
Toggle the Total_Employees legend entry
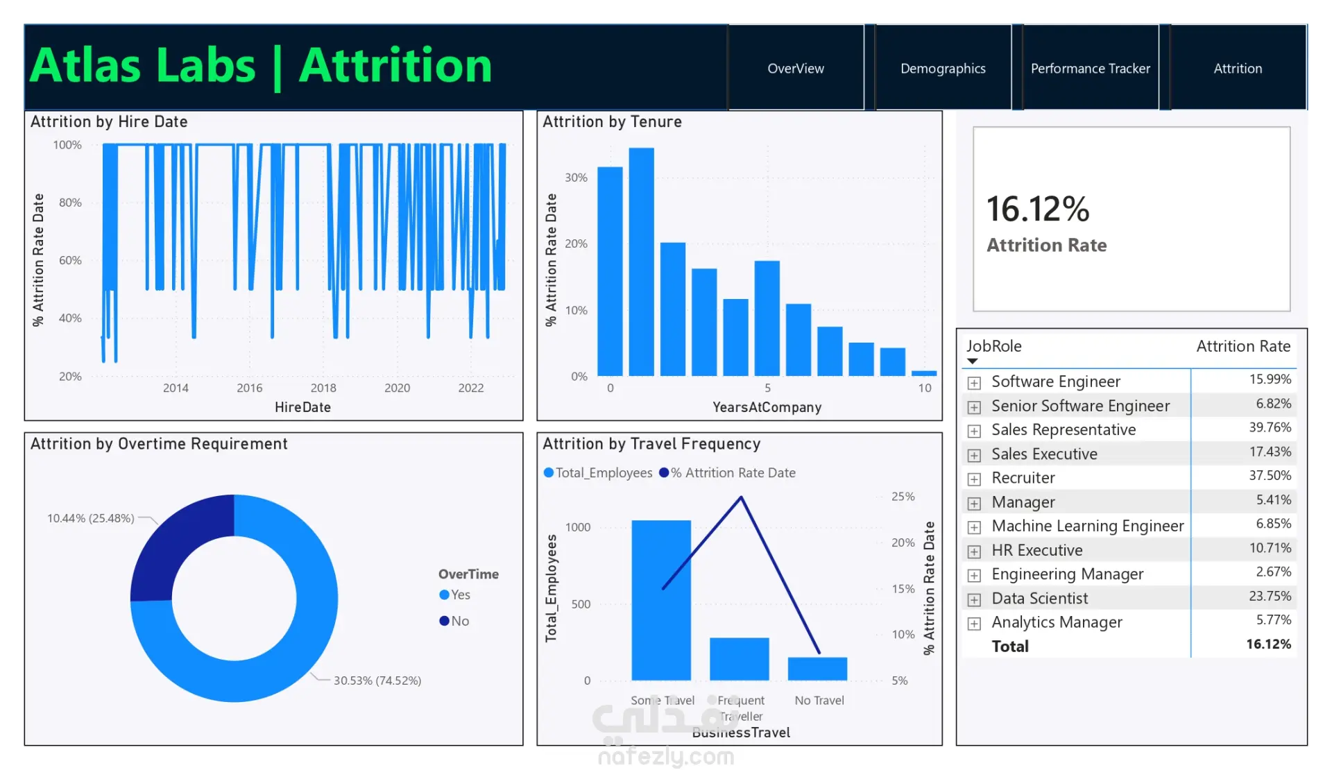point(598,473)
